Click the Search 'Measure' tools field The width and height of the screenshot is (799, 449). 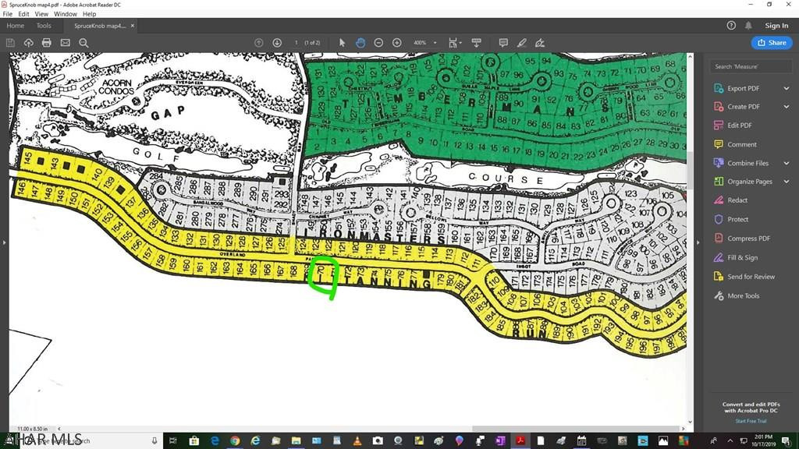coord(751,66)
